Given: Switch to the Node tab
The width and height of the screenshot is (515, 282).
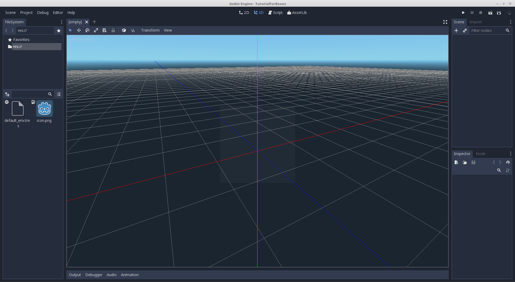Looking at the screenshot, I should [480, 154].
